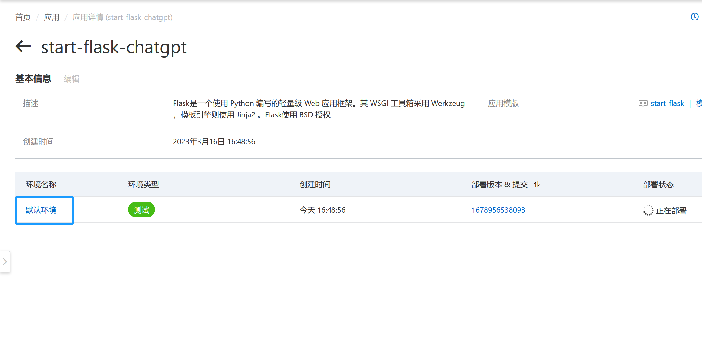The image size is (702, 363).
Task: Click the 首页 breadcrumb icon link
Action: pos(23,17)
